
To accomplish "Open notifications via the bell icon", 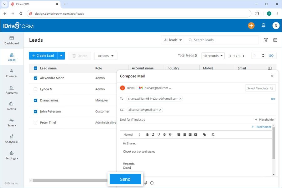I will tap(264, 25).
